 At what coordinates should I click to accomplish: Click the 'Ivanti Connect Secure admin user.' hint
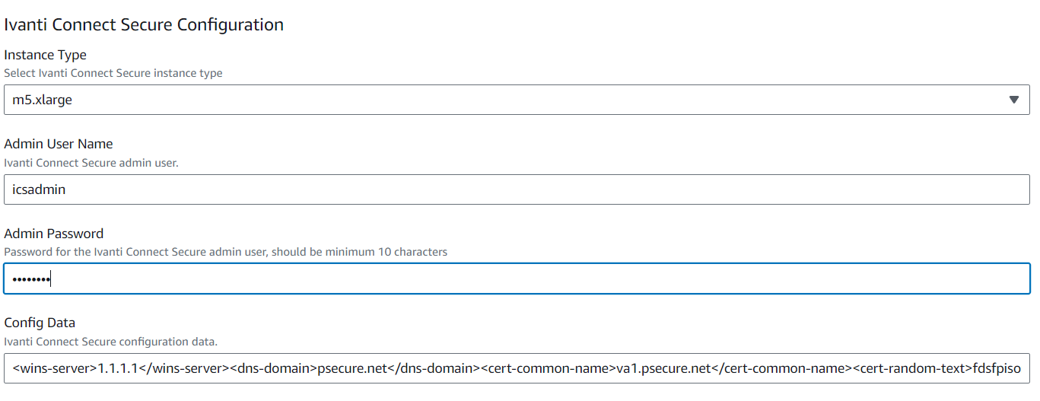point(91,162)
